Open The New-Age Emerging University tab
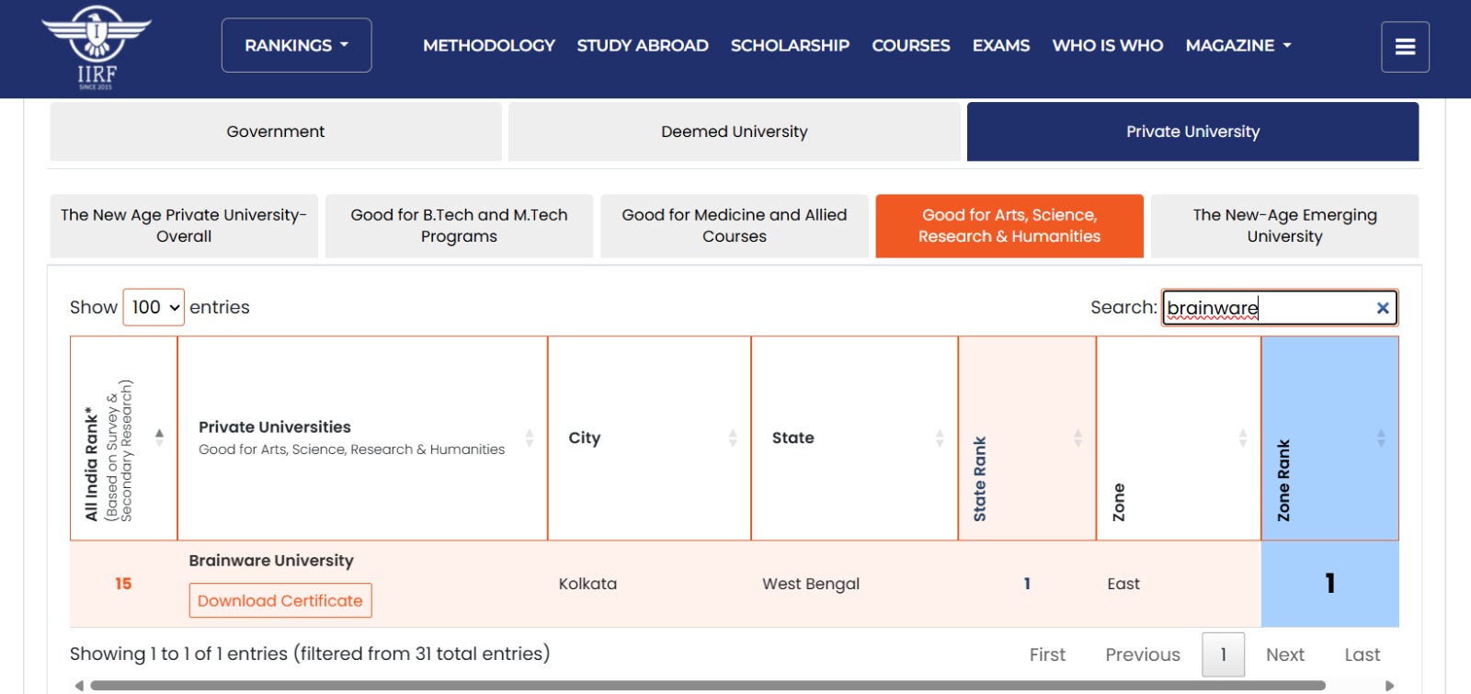Image resolution: width=1471 pixels, height=694 pixels. (x=1283, y=225)
